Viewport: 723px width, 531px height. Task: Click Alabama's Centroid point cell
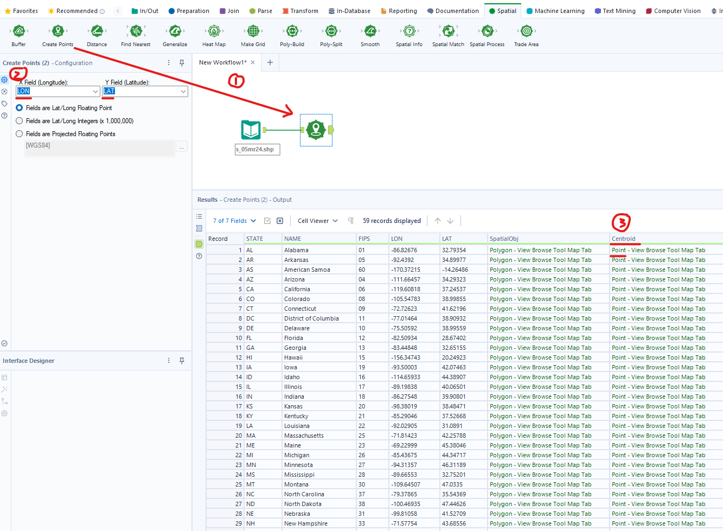tap(658, 250)
